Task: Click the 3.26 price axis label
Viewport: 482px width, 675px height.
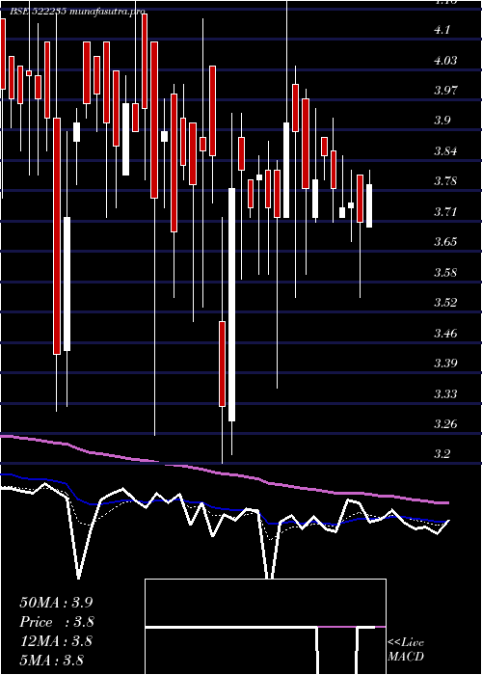Action: click(x=445, y=424)
